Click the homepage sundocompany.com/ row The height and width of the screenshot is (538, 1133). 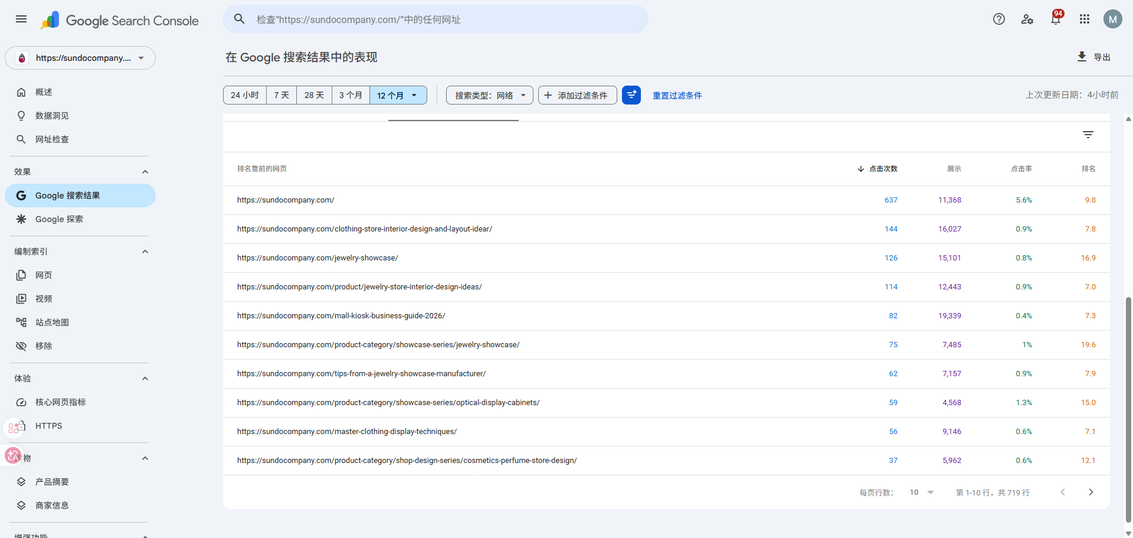[x=666, y=200]
